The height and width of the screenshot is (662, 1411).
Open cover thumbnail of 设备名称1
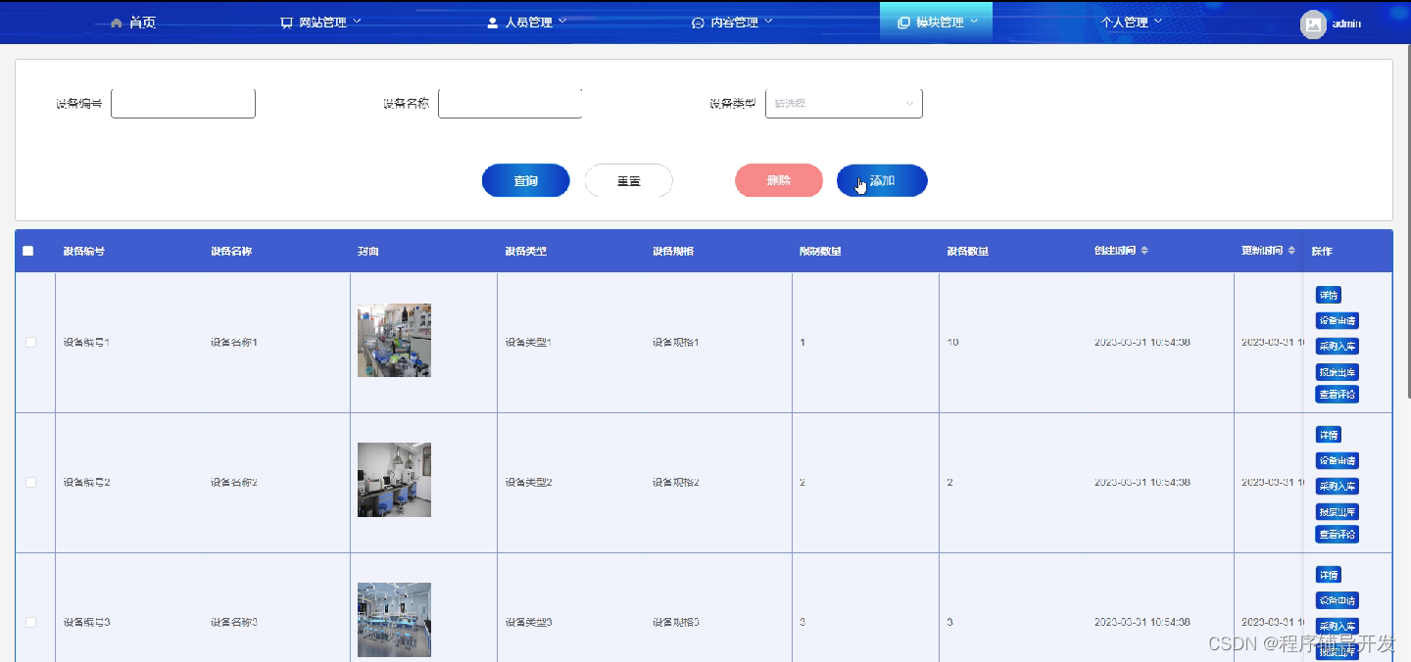[x=394, y=341]
